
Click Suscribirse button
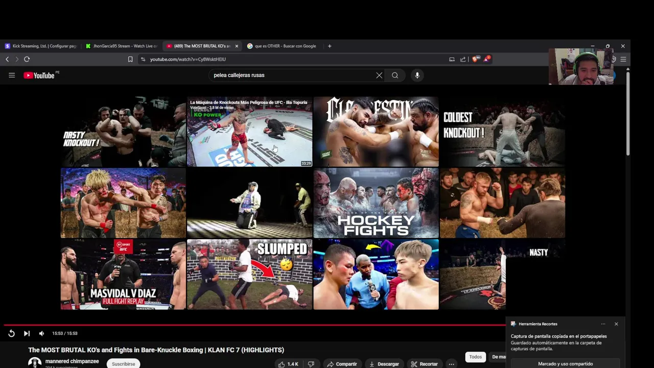124,364
